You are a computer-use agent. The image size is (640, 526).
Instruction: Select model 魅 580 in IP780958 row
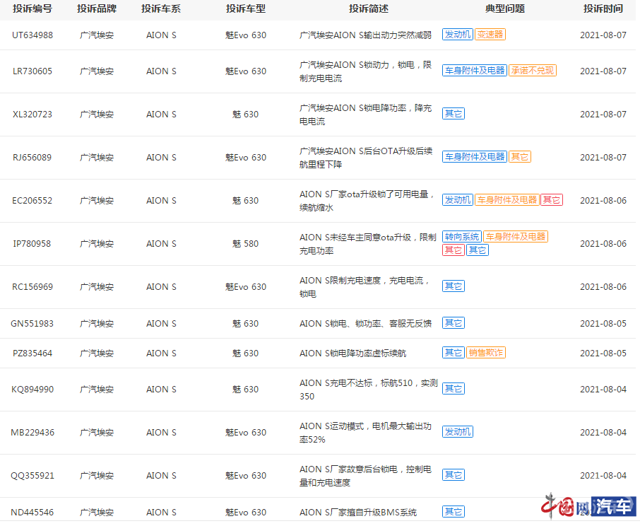pyautogui.click(x=245, y=244)
